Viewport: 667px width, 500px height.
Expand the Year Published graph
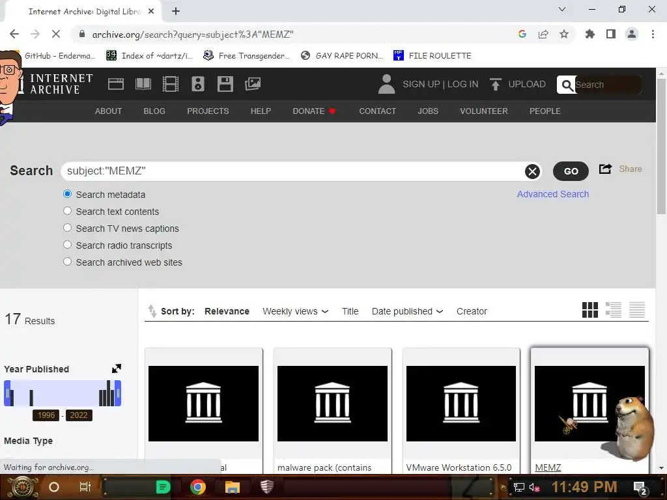[x=117, y=368]
